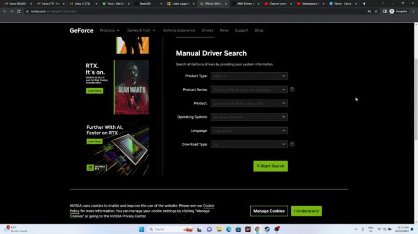The image size is (418, 234).
Task: Click the Chrome icon in the taskbar
Action: pos(257,229)
